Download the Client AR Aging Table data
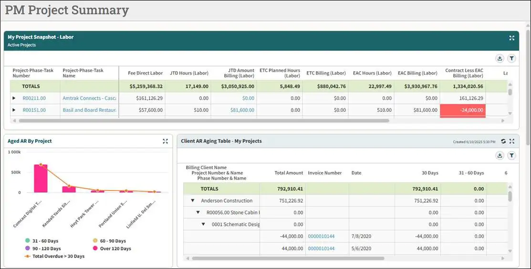 click(500, 155)
